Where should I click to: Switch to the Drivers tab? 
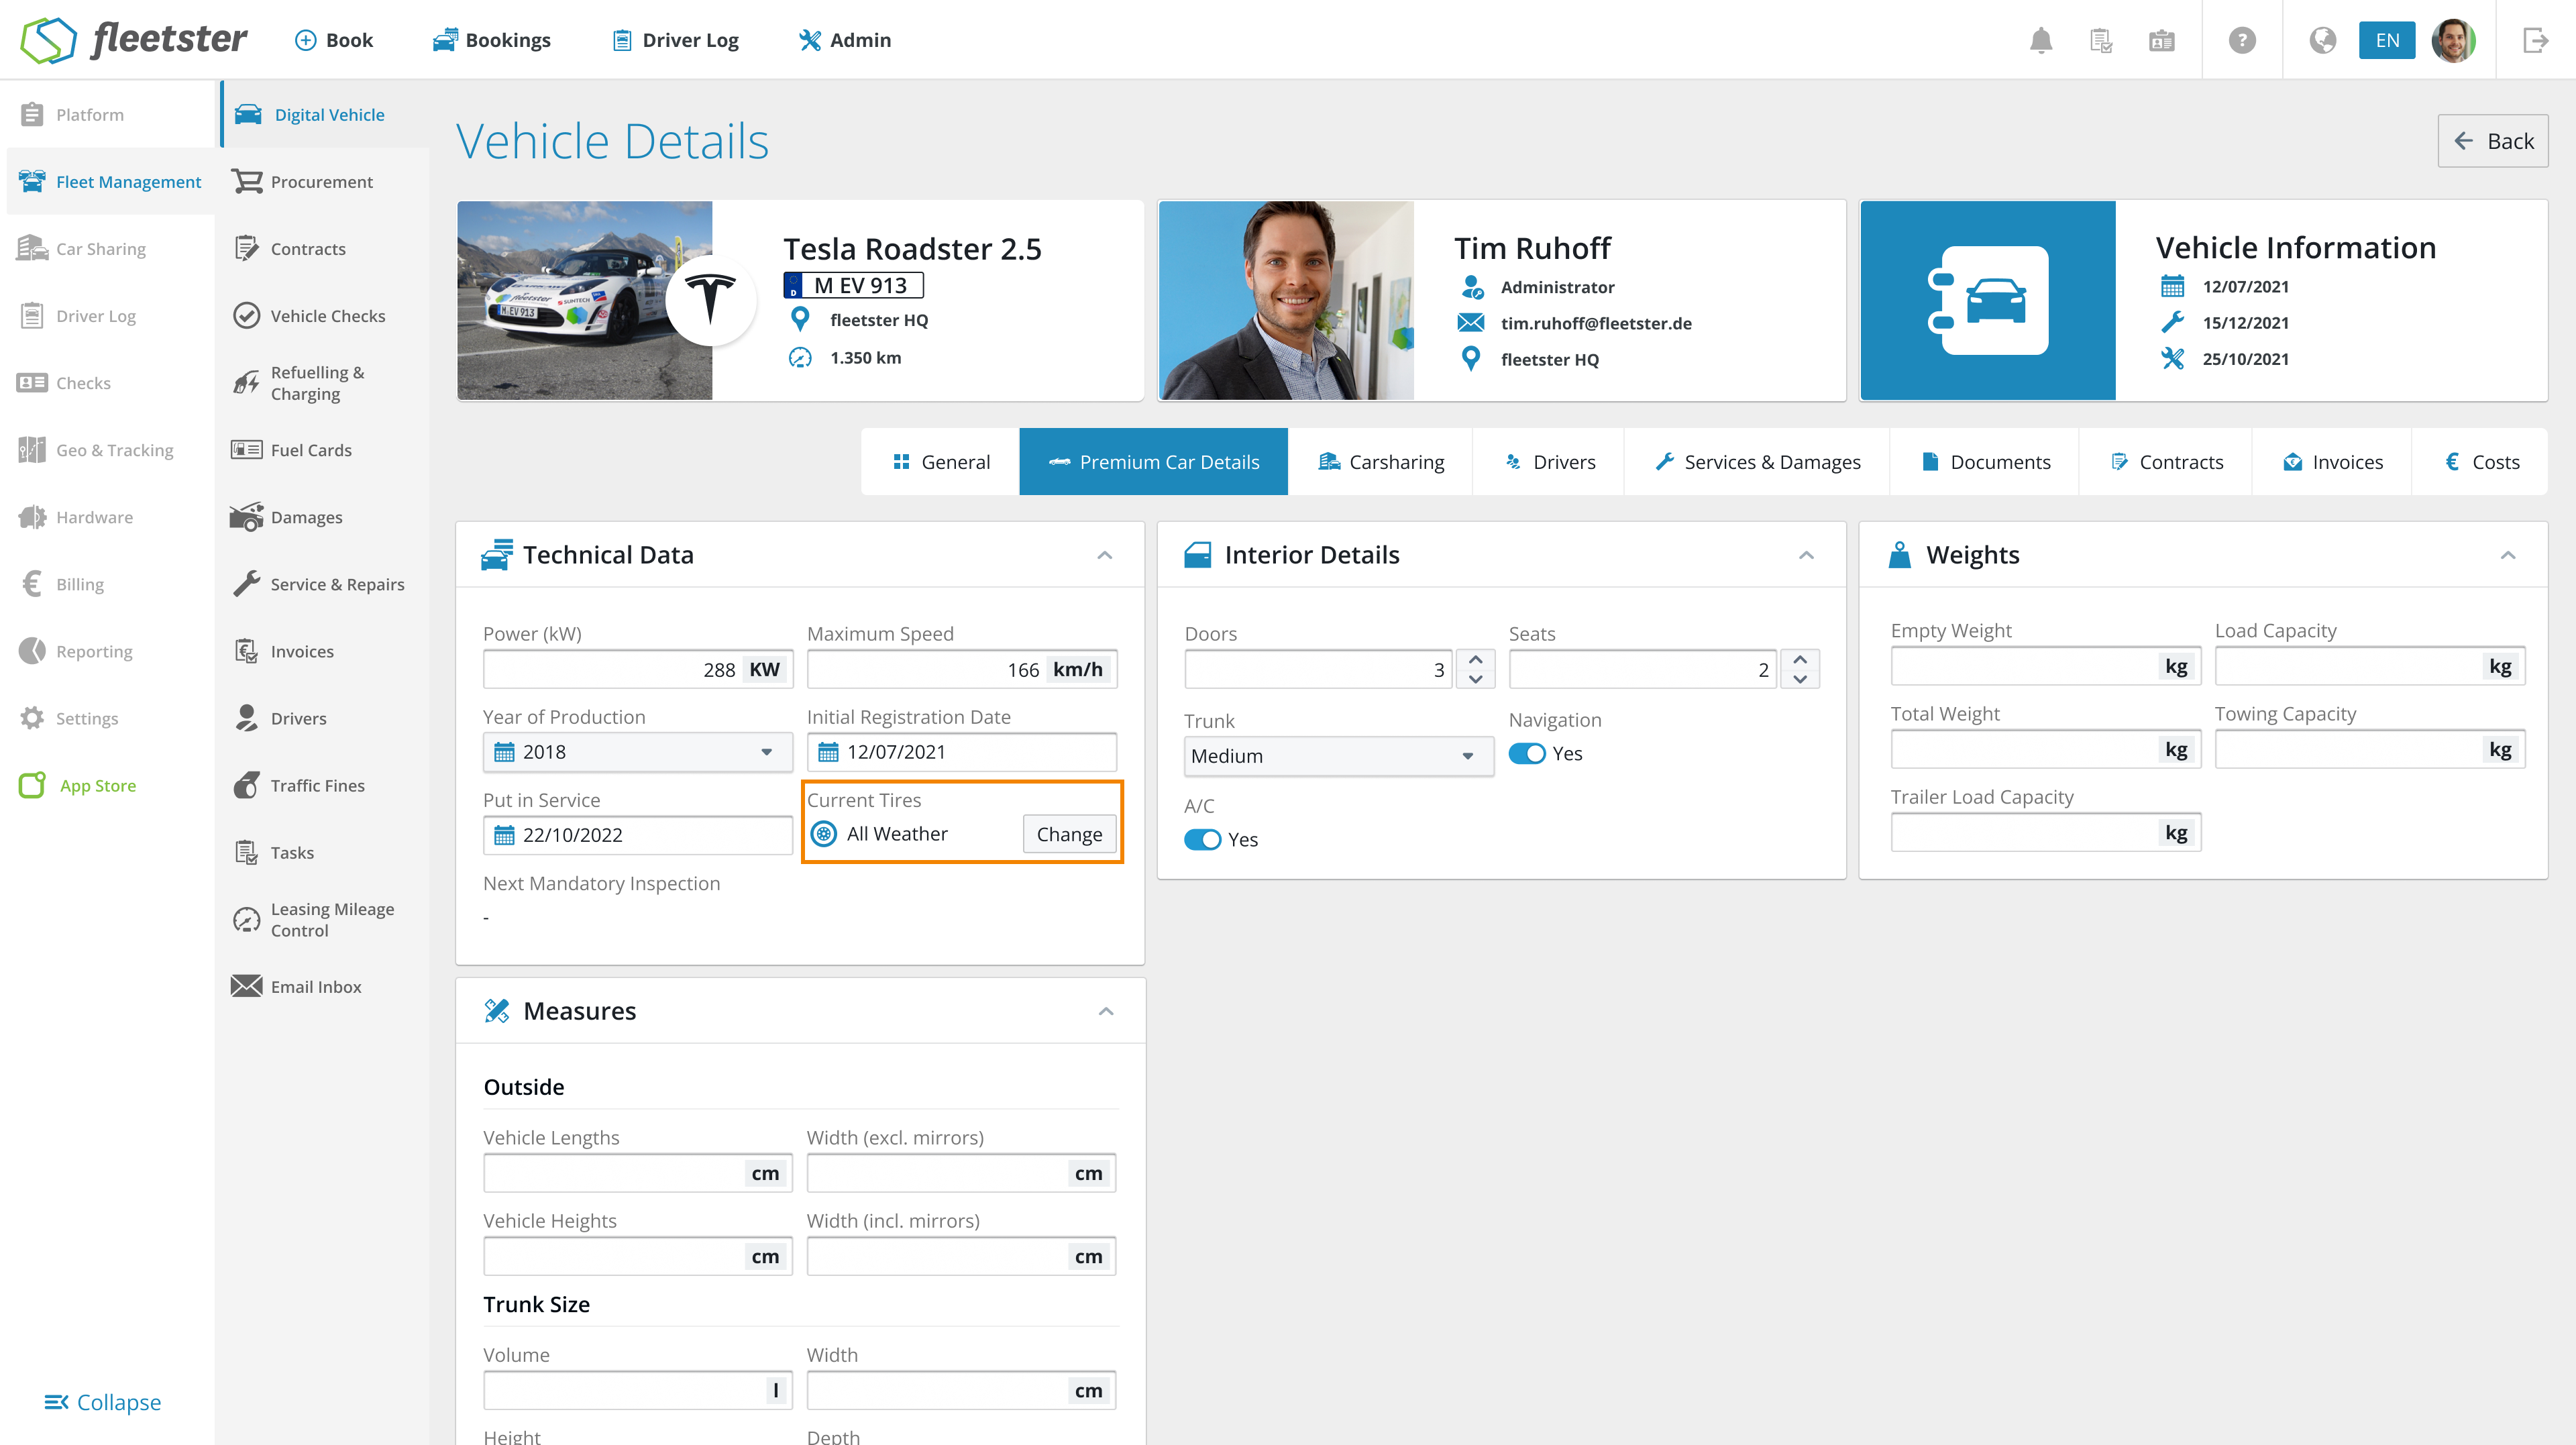tap(1549, 462)
